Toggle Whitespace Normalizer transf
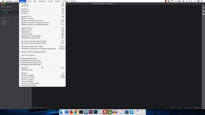Screen dimensions: 205x115 coord(42,63)
